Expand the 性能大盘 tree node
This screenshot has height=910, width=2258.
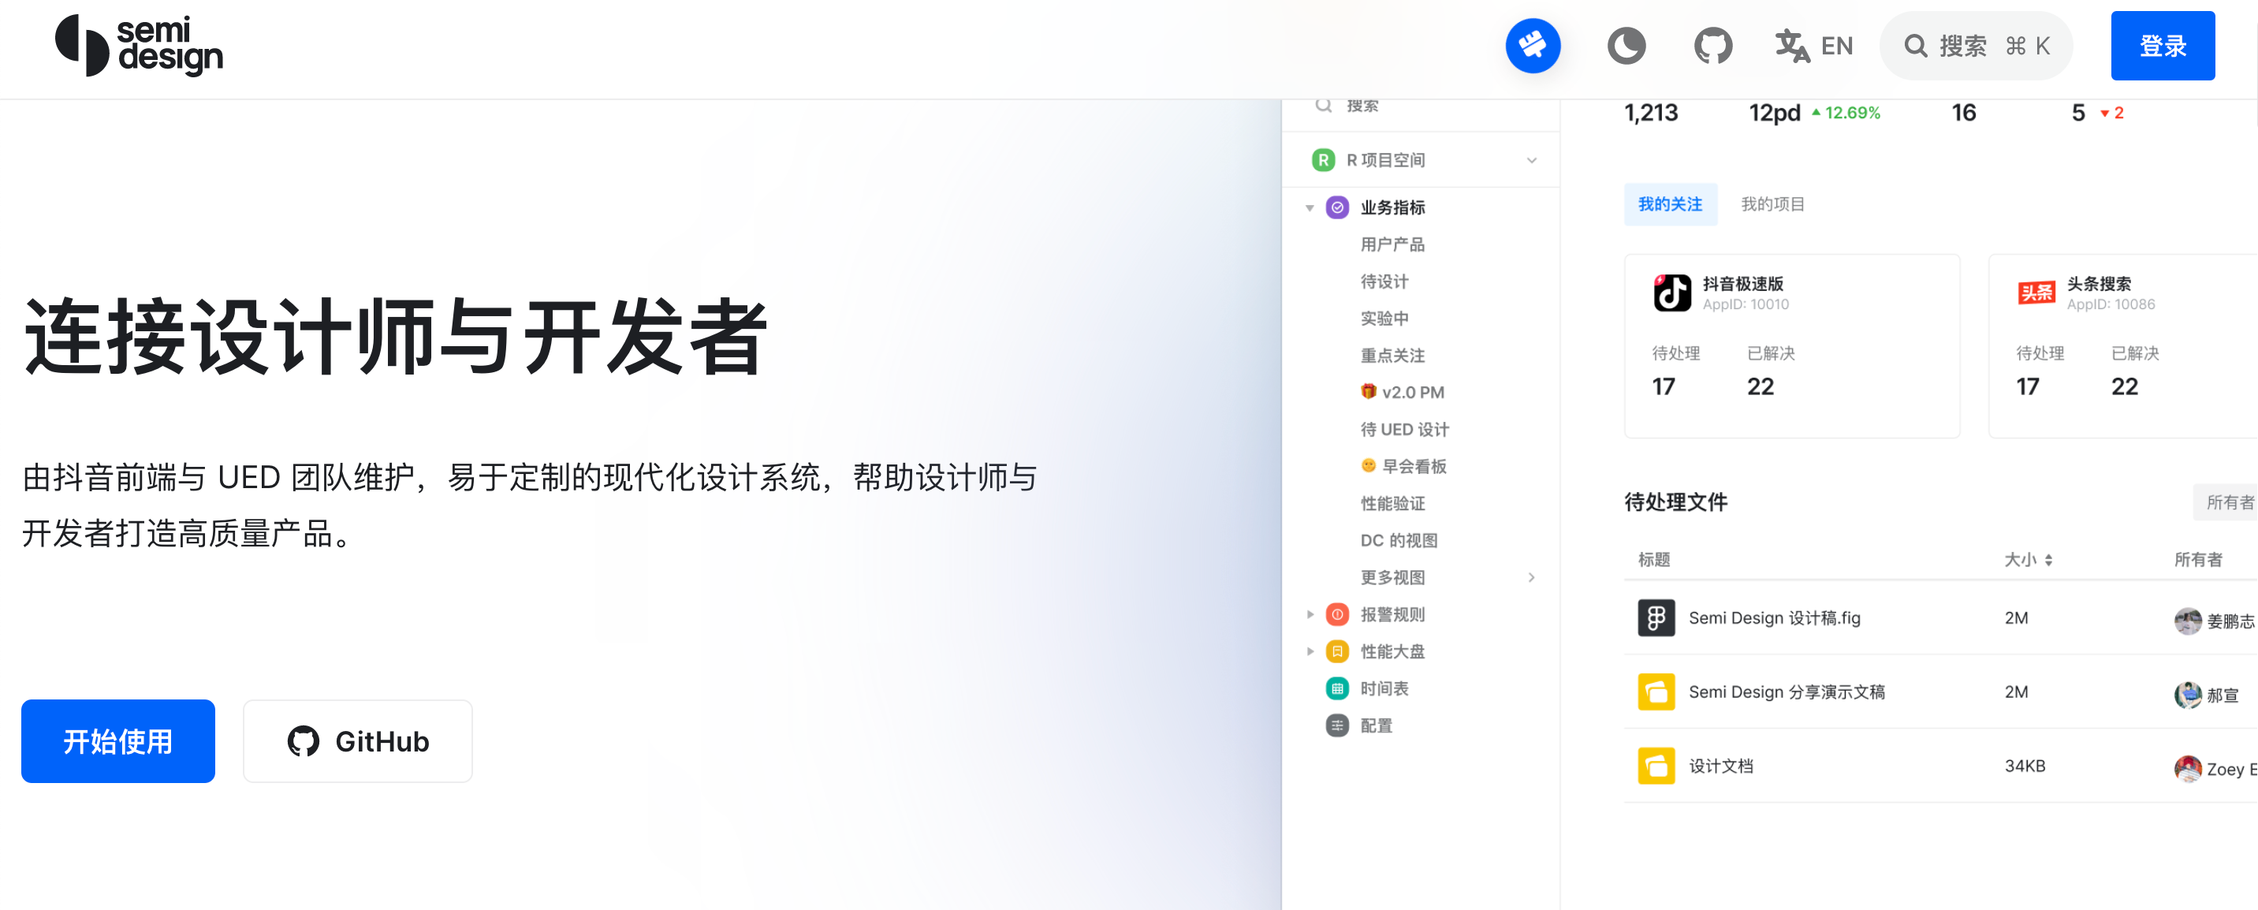[1309, 651]
